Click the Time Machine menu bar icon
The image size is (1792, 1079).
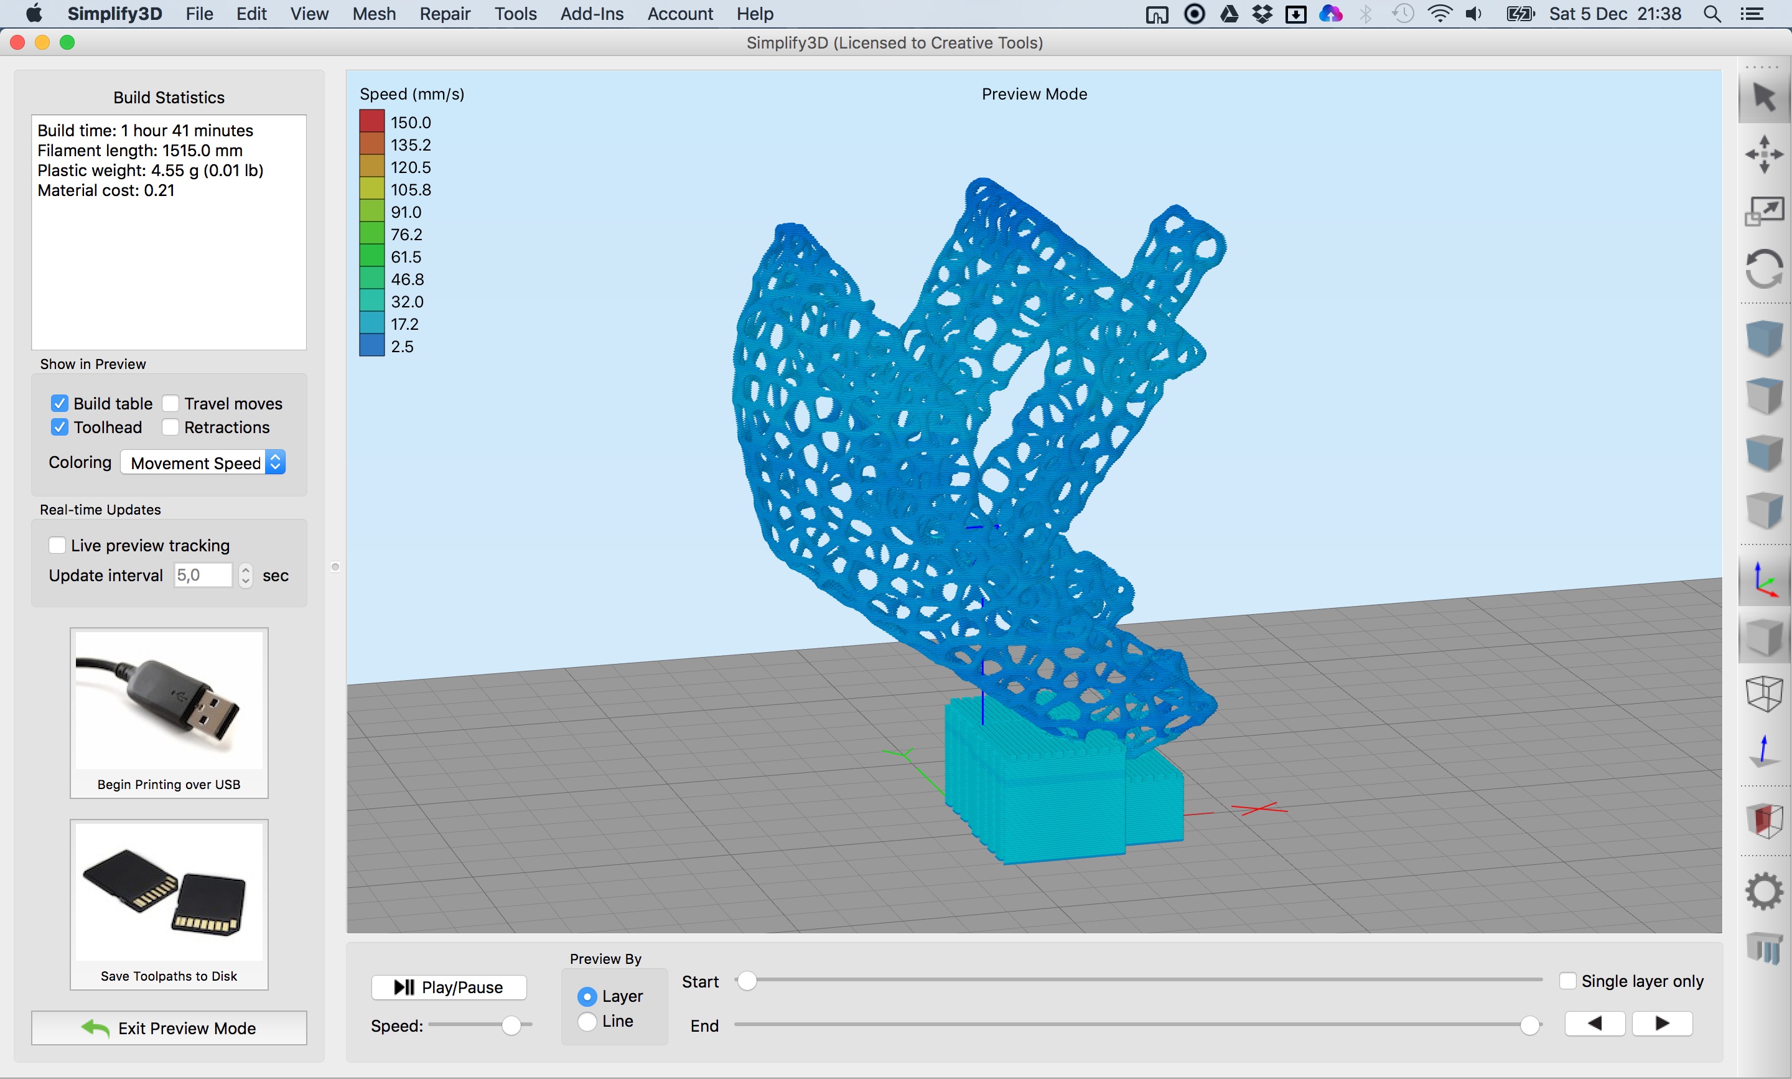pyautogui.click(x=1403, y=14)
